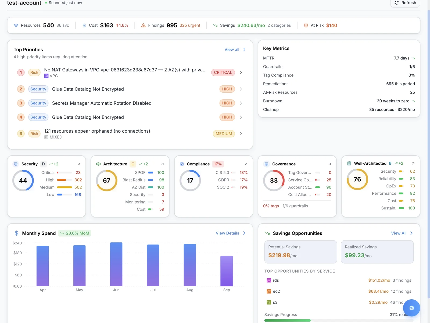Expand priority 4 Glue Data Catalog chevron
Viewport: 430px width, 323px height.
point(241,117)
